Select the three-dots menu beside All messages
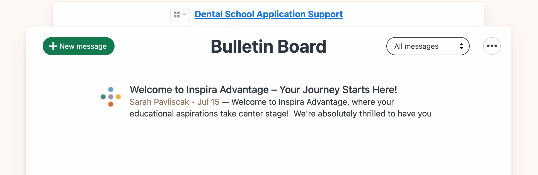 tap(492, 46)
